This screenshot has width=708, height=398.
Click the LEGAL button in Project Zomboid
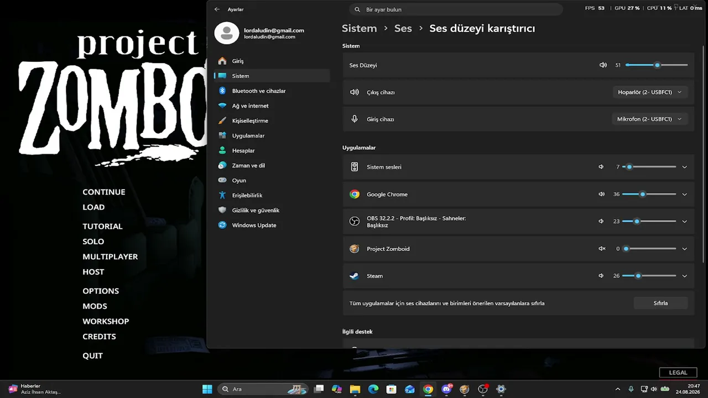pos(678,373)
